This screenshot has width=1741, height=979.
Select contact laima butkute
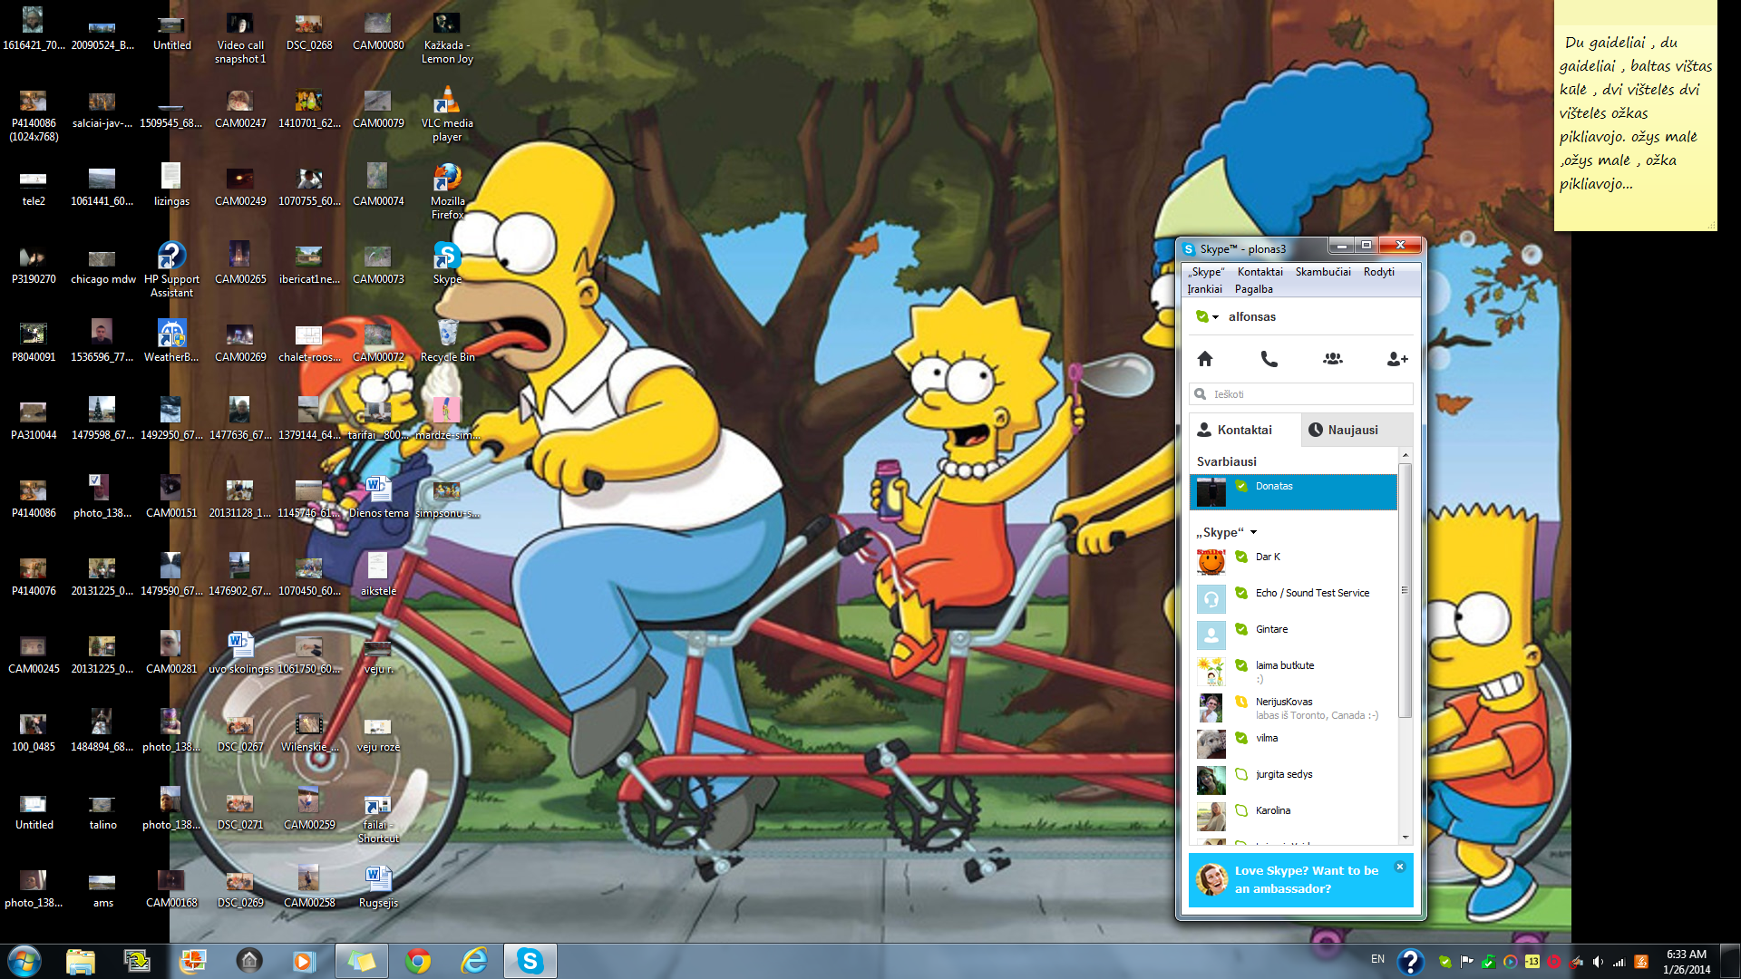(x=1293, y=671)
